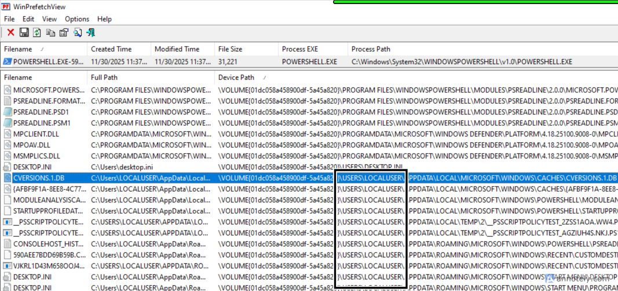Select the VJKRL1D43M658OOJ4... filename

49,266
